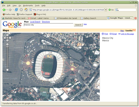This screenshot has height=107, width=139.
Task: Select the Satellite view label
Action: [129, 31]
